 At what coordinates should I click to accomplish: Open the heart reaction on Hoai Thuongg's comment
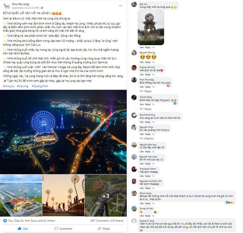click(x=168, y=85)
